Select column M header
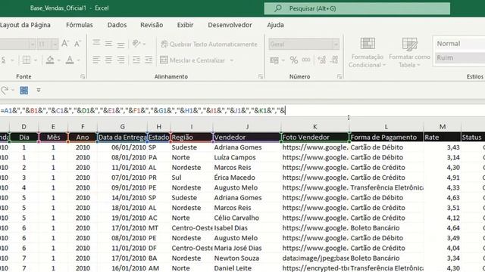 click(x=443, y=127)
